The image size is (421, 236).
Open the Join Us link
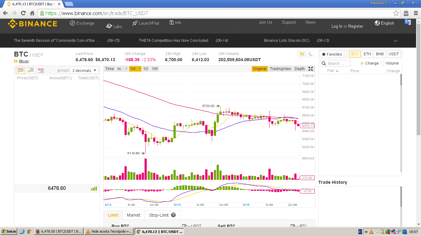point(265,22)
